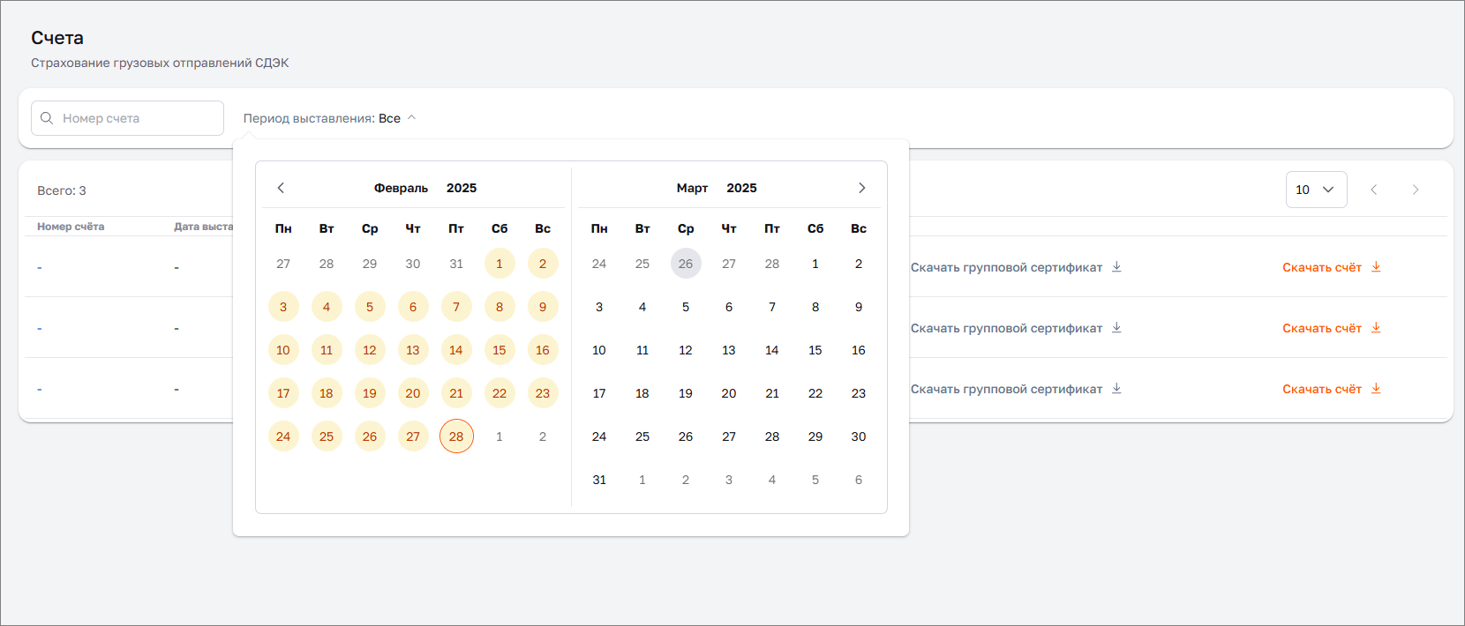The height and width of the screenshot is (626, 1465).
Task: Click download icon beside second group certificate
Action: point(1116,328)
